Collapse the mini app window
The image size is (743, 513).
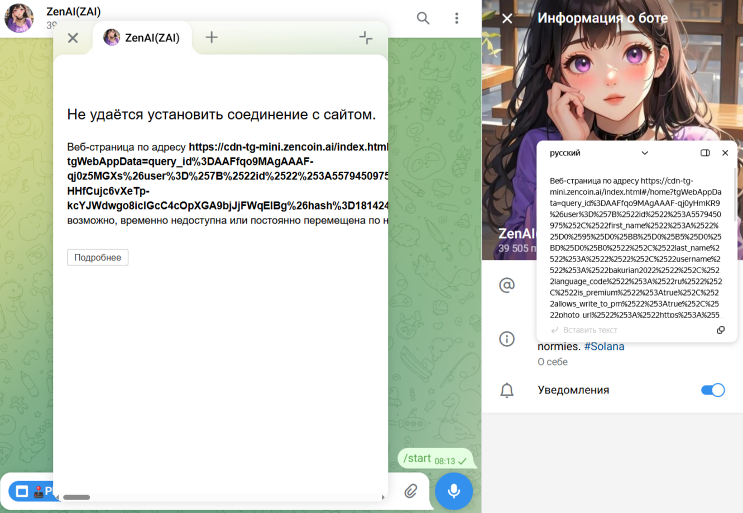[x=366, y=37]
